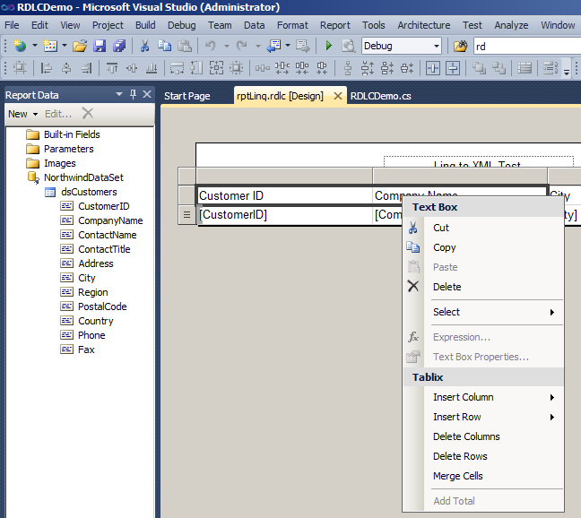
Task: Open the Report menu
Action: click(x=335, y=25)
